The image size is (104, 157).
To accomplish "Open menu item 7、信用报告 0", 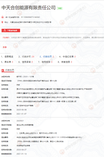I will pos(45,62).
